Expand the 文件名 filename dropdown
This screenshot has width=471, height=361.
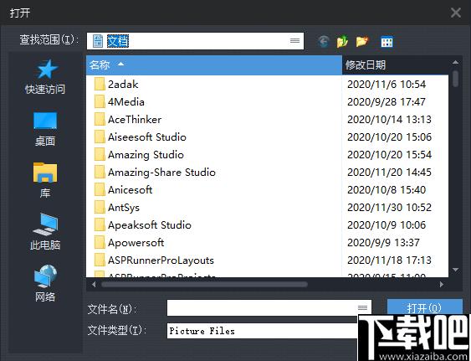(x=362, y=307)
